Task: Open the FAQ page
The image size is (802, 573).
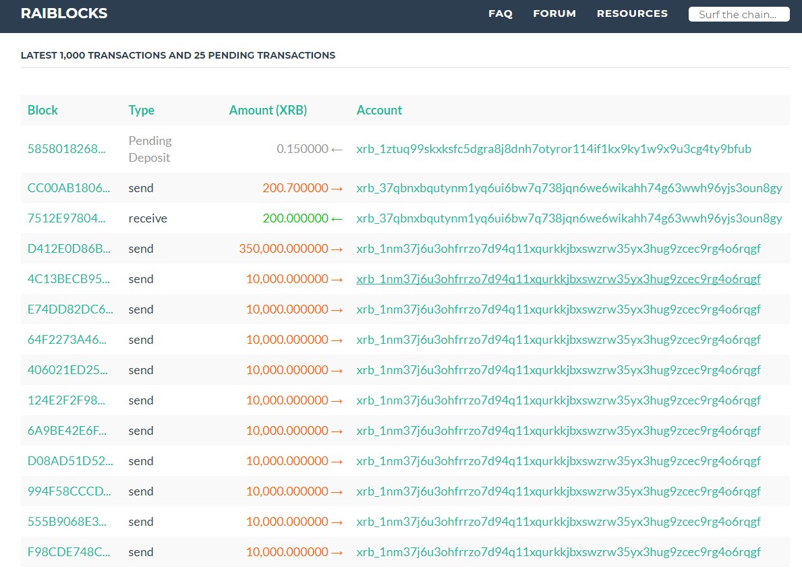Action: [x=500, y=13]
